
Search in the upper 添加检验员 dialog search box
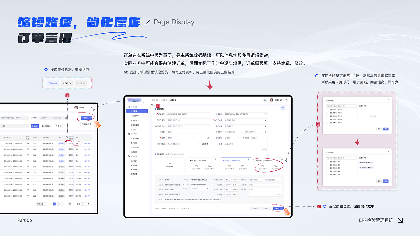click(342, 106)
